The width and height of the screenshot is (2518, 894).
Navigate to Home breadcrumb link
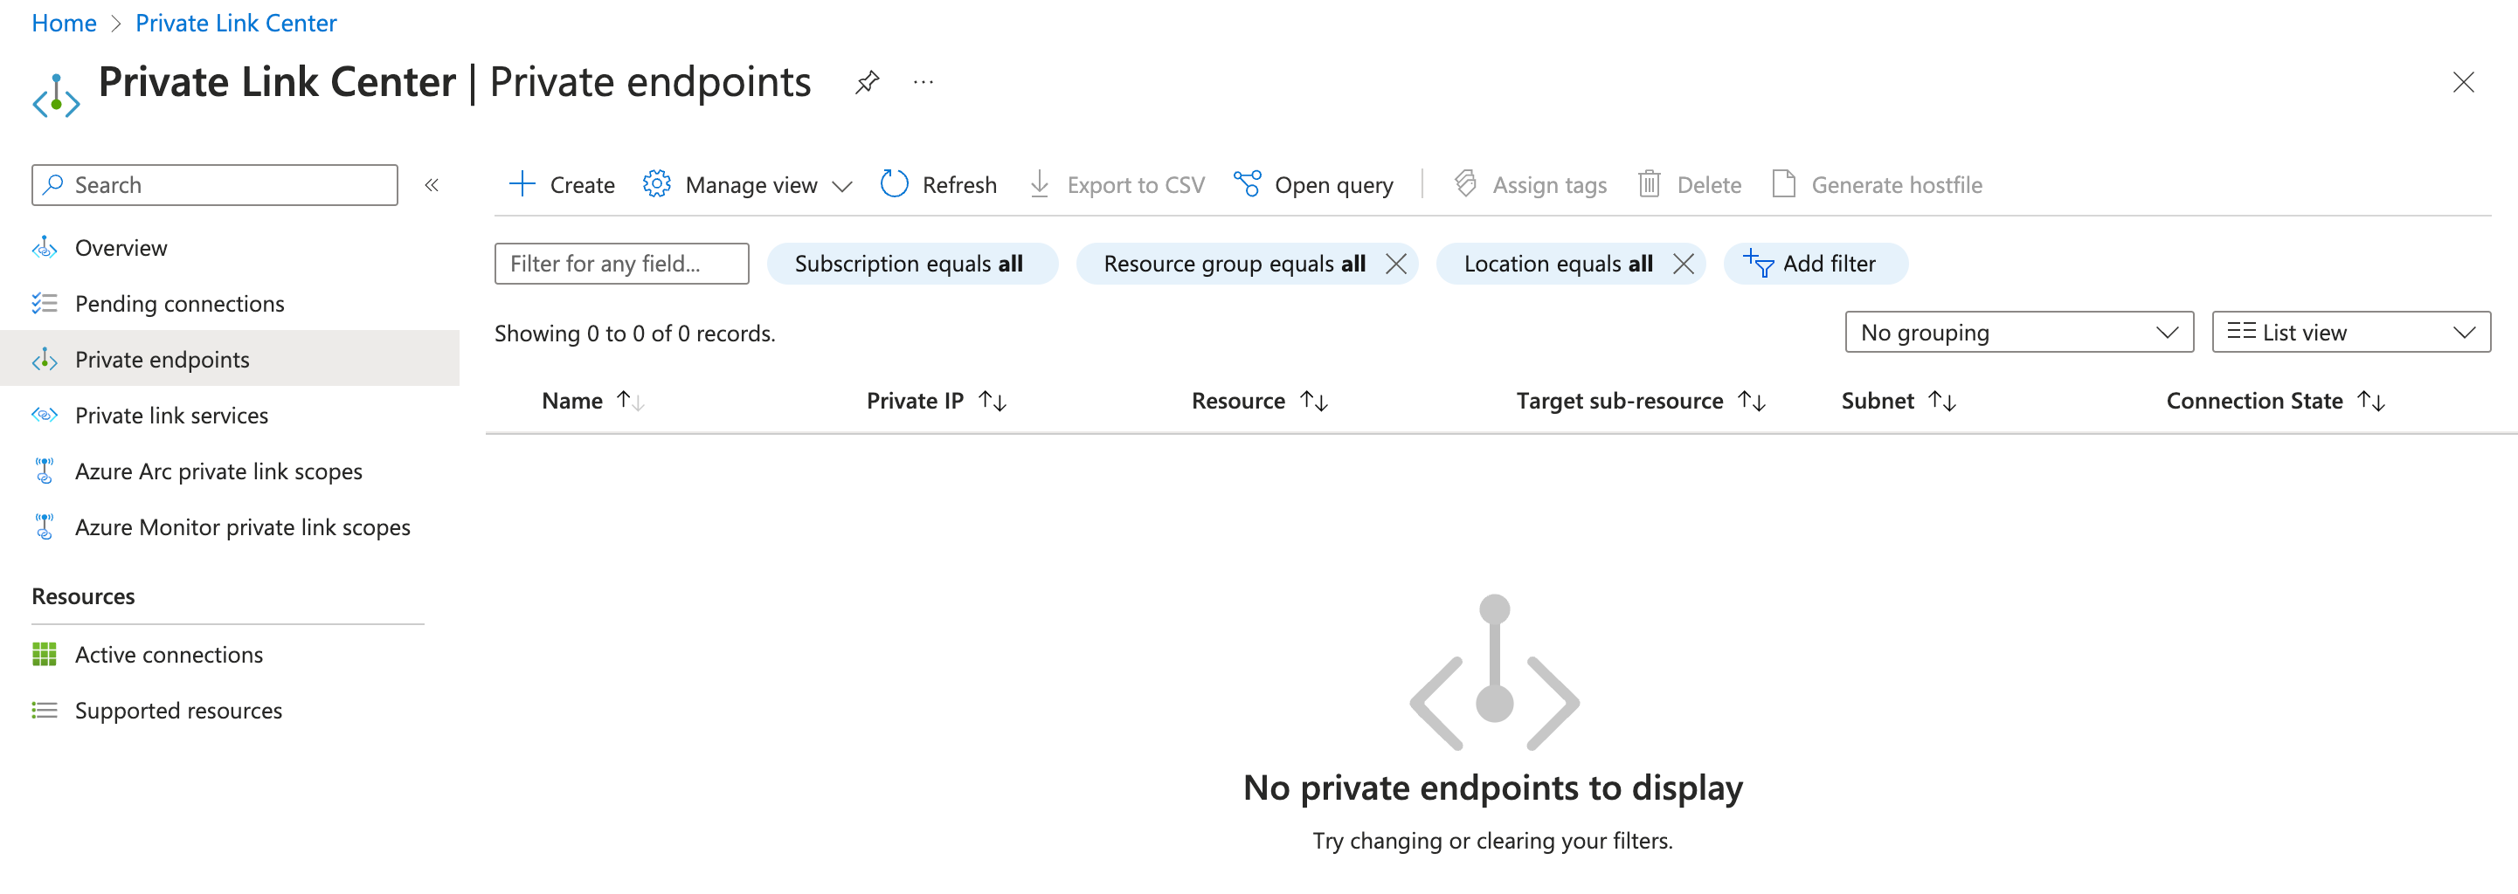tap(64, 23)
